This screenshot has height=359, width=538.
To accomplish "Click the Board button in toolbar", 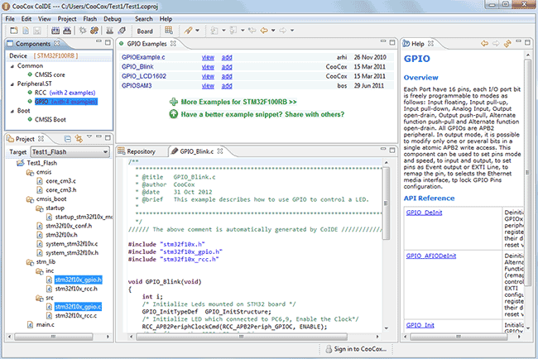I will [x=145, y=31].
